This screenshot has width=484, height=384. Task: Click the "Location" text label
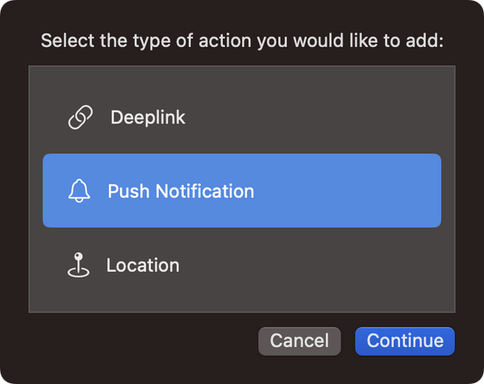pyautogui.click(x=143, y=265)
